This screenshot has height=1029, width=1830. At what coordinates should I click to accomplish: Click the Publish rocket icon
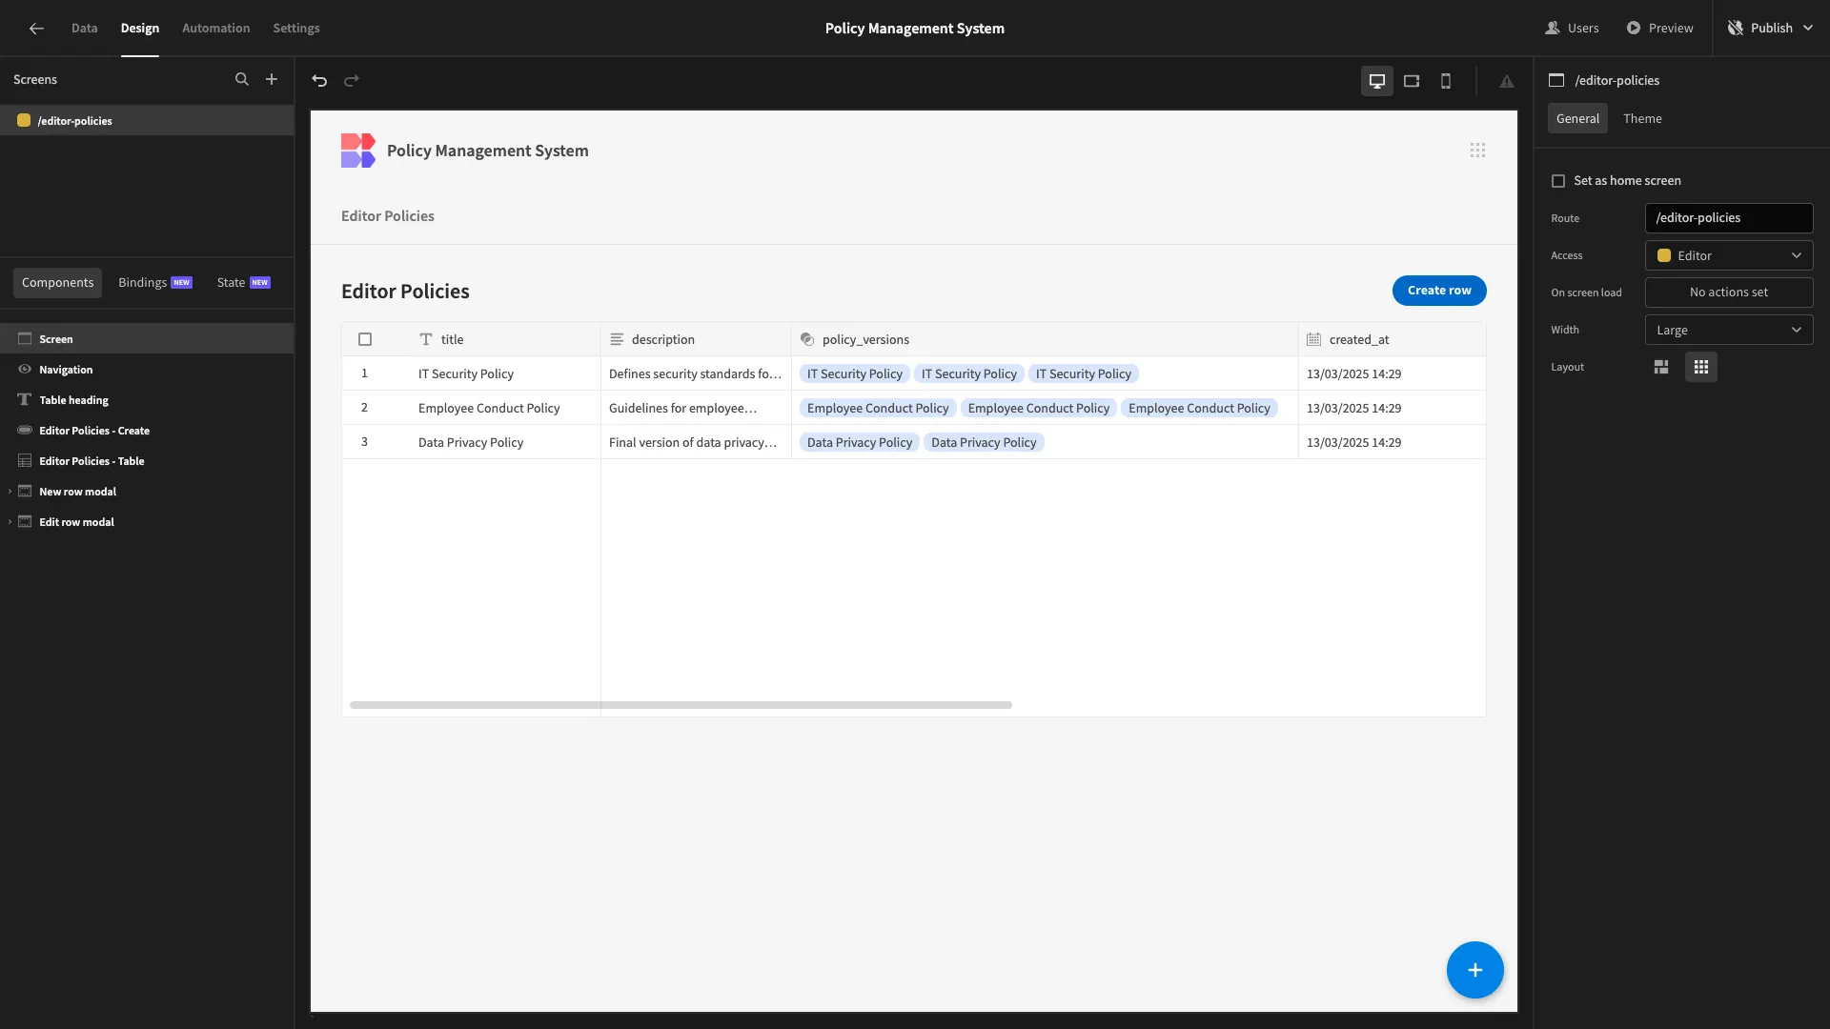click(1736, 29)
